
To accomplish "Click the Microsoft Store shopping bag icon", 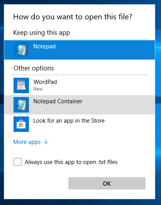I will 21,124.
